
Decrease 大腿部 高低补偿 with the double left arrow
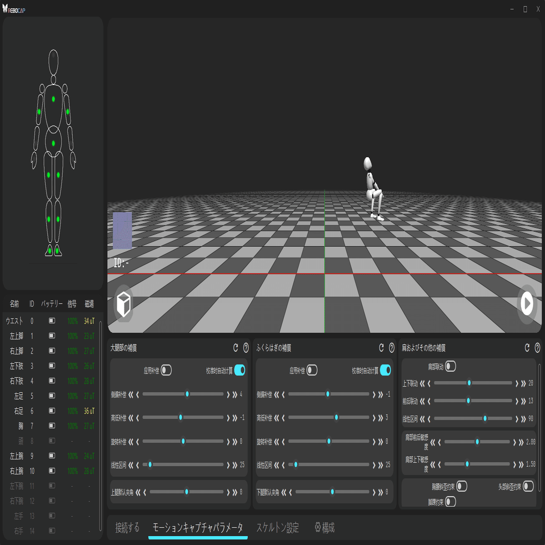(x=131, y=418)
